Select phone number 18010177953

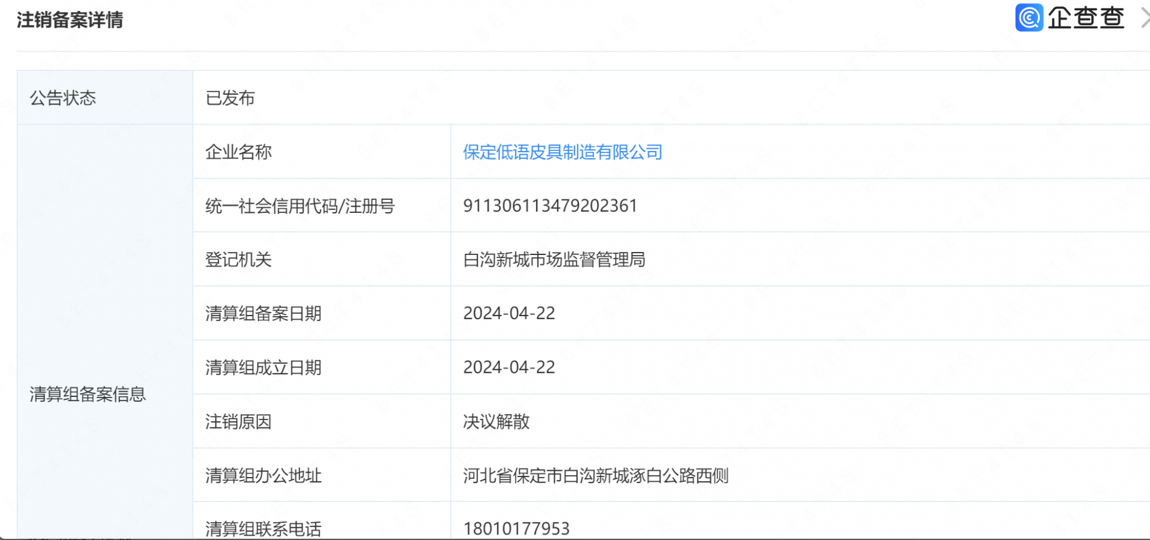516,529
